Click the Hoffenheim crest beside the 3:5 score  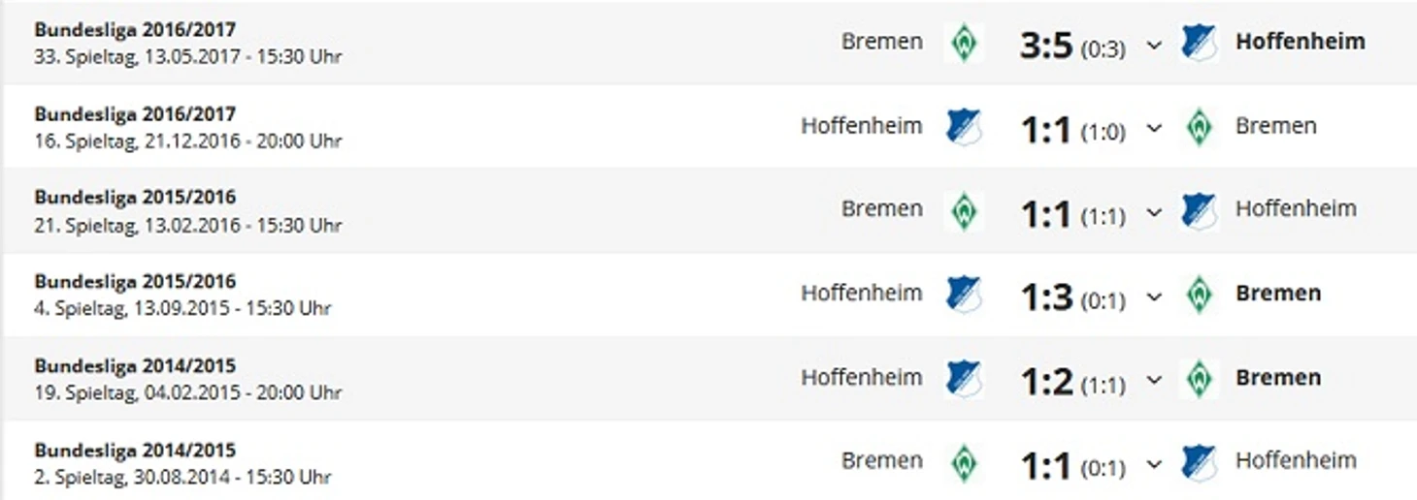[1199, 43]
